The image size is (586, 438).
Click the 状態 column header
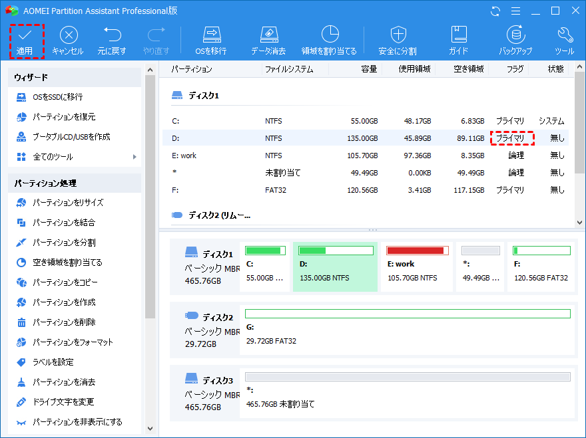(x=556, y=69)
